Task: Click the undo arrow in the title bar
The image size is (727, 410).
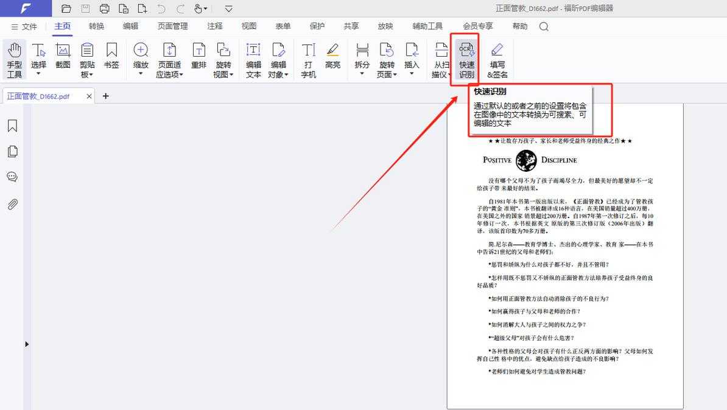Action: [x=161, y=8]
